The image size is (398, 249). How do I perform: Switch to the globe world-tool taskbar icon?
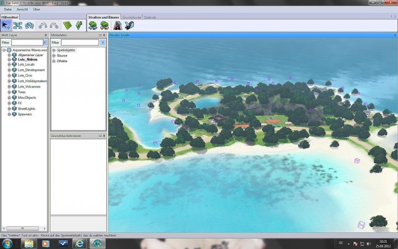point(97,243)
